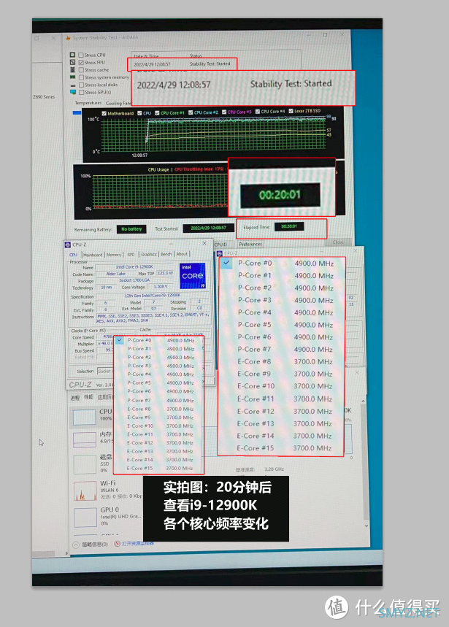Viewport: 449px width, 627px height.
Task: Click the 打开资源监视器 resource monitor icon
Action: pos(117,544)
